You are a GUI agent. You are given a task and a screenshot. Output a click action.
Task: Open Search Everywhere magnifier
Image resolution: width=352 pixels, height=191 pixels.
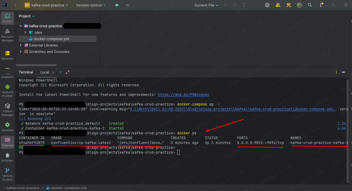[310, 5]
